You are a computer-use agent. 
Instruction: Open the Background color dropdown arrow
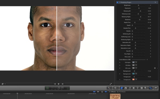click(x=136, y=74)
